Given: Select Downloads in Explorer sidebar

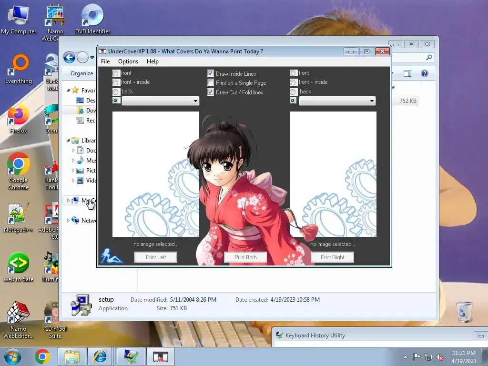Looking at the screenshot, I should point(87,110).
